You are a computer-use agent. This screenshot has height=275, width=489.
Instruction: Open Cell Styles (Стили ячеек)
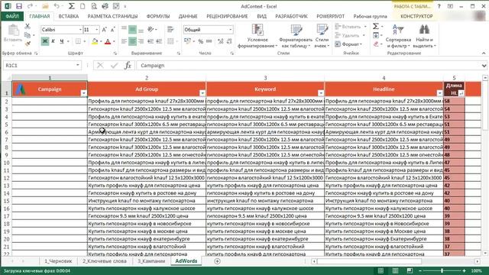click(322, 36)
